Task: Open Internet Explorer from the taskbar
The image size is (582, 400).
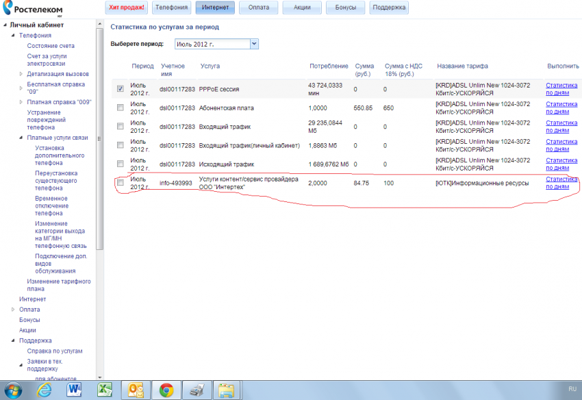Action: point(44,390)
